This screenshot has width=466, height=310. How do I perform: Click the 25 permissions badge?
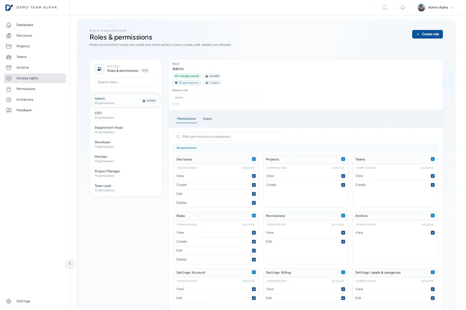click(186, 83)
